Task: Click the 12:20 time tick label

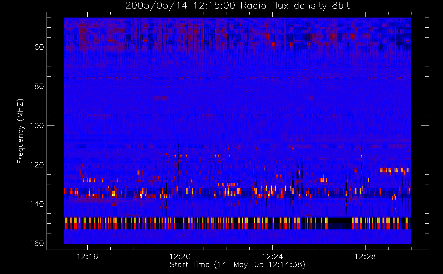Action: tap(180, 256)
